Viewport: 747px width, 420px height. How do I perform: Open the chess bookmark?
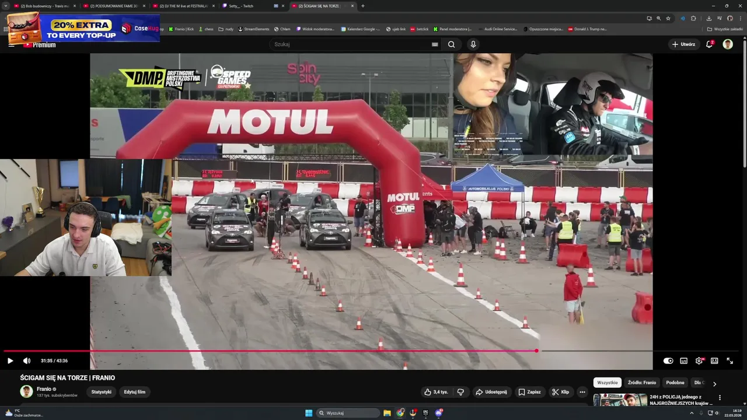pos(206,29)
